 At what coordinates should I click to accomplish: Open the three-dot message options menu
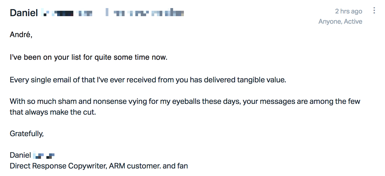click(374, 11)
